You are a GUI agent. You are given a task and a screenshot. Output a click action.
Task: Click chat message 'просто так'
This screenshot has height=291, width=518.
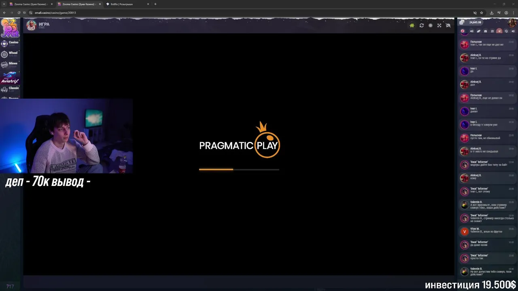click(x=476, y=258)
